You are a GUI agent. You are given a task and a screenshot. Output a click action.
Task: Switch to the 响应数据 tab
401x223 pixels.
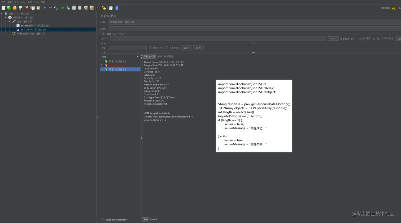point(169,57)
